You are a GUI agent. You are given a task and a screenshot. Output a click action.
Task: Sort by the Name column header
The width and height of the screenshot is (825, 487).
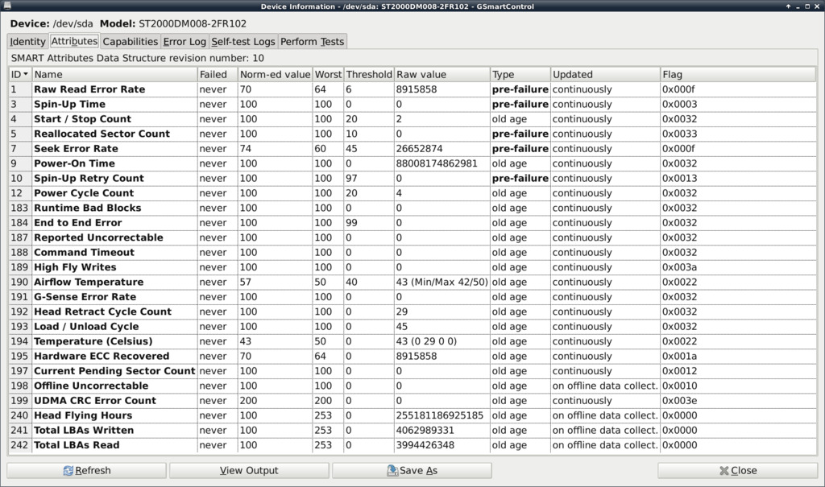click(114, 74)
